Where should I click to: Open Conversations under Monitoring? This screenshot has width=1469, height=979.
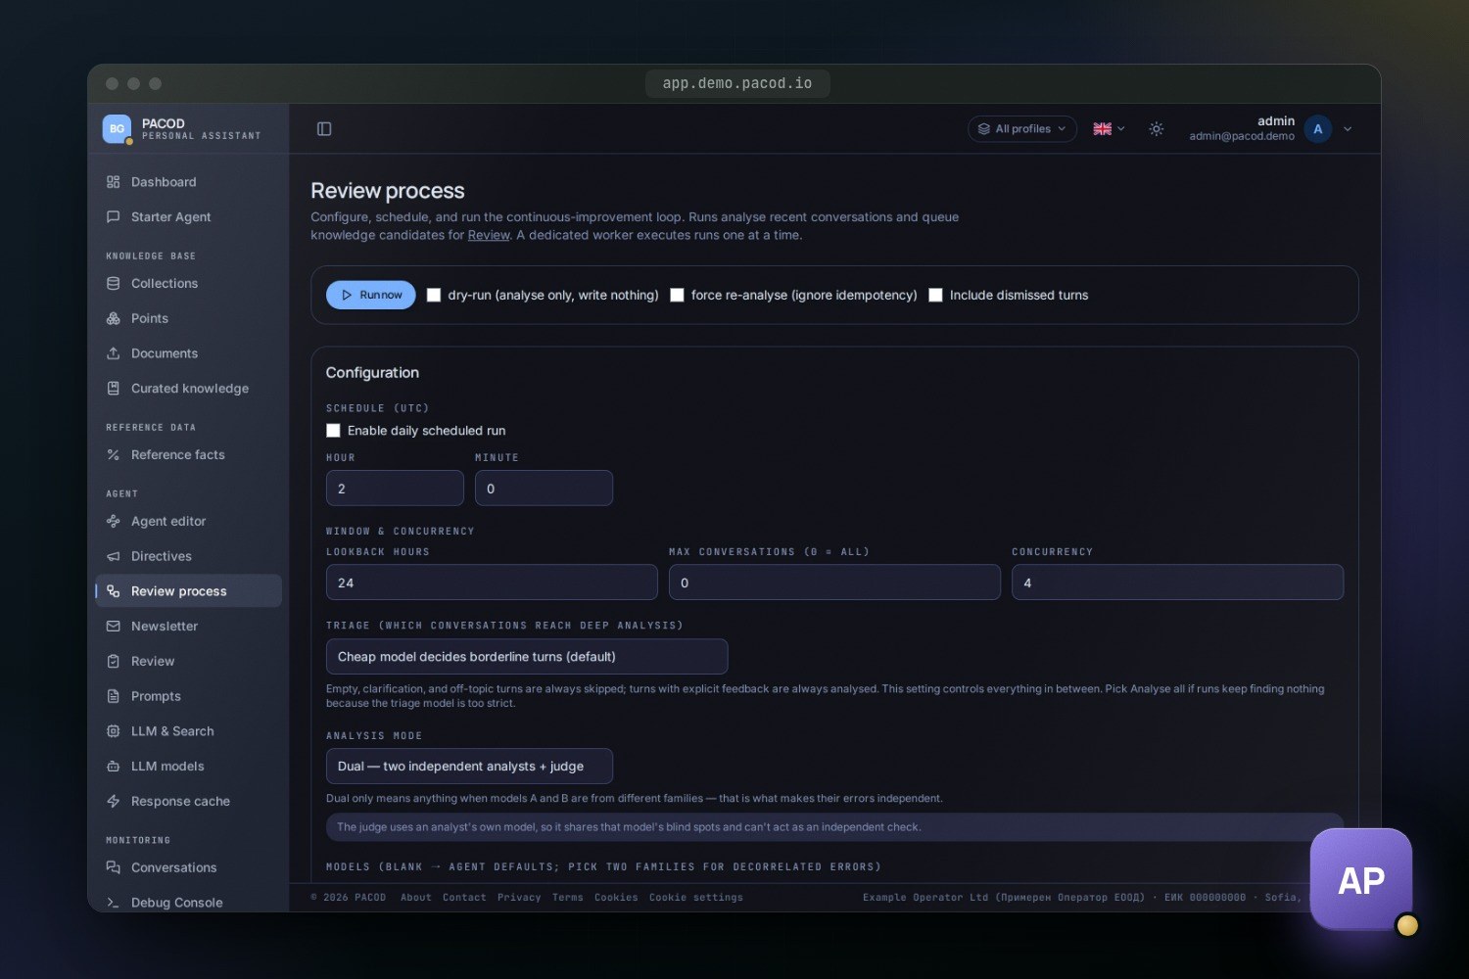188,867
